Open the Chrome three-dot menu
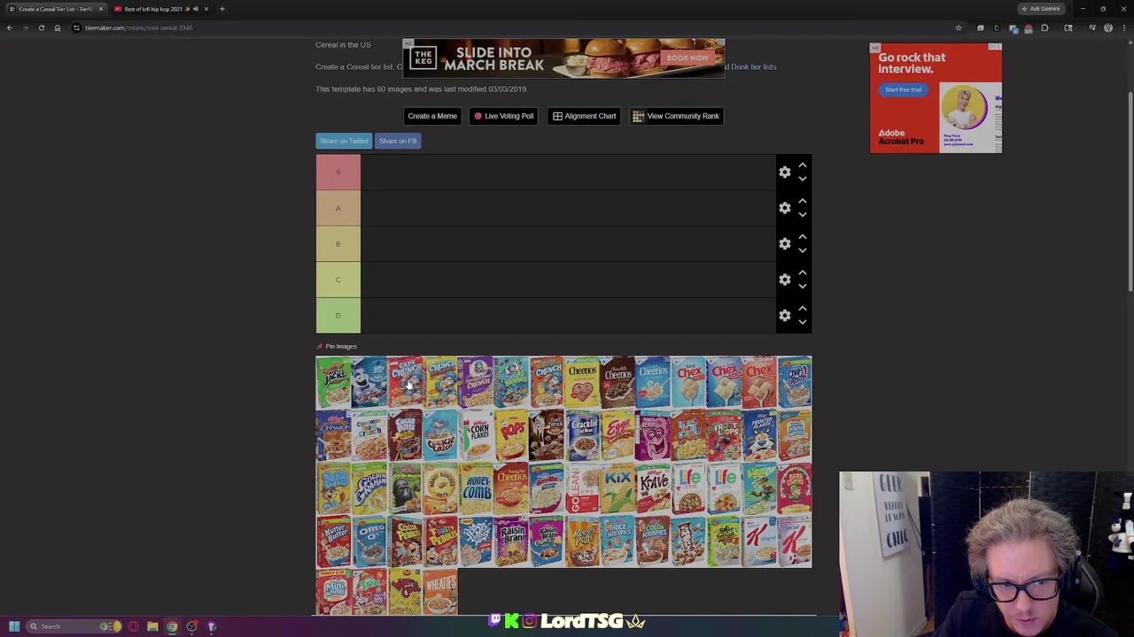Image resolution: width=1134 pixels, height=637 pixels. pyautogui.click(x=1124, y=28)
